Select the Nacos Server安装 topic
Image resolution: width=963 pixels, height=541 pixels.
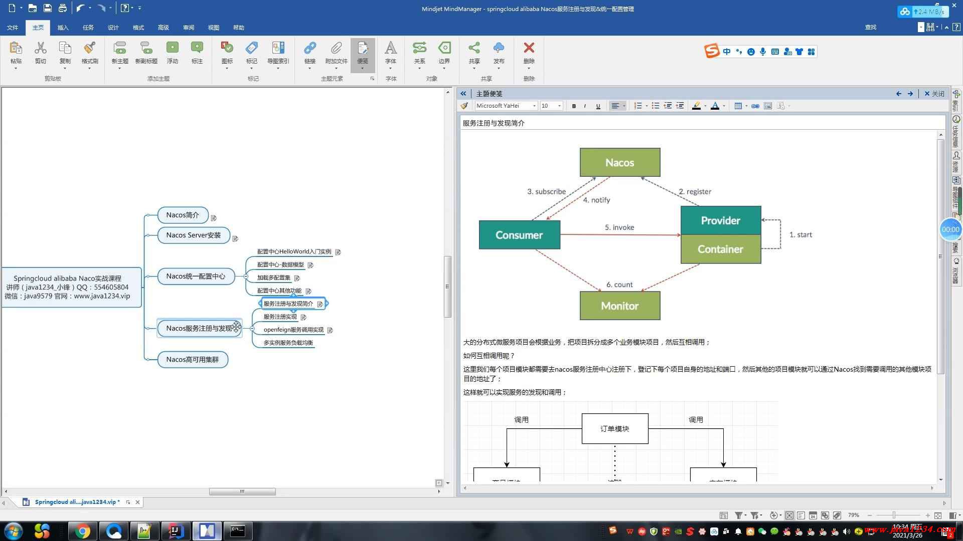click(x=194, y=235)
